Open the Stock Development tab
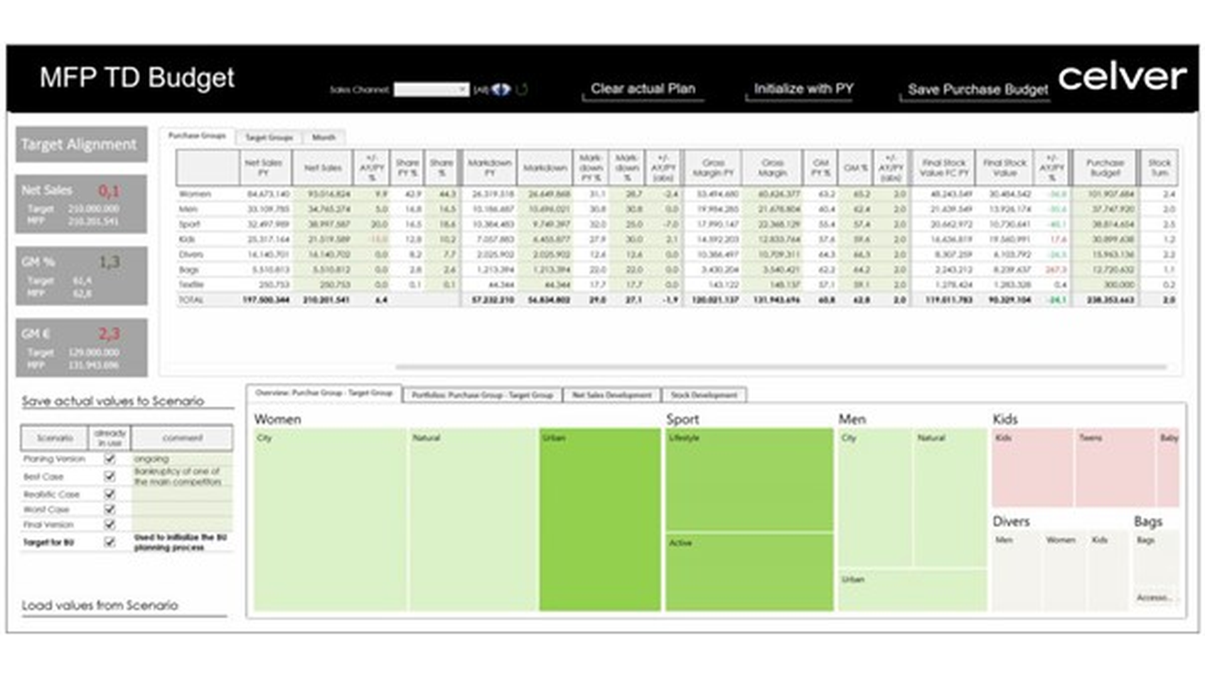This screenshot has width=1205, height=677. point(704,395)
